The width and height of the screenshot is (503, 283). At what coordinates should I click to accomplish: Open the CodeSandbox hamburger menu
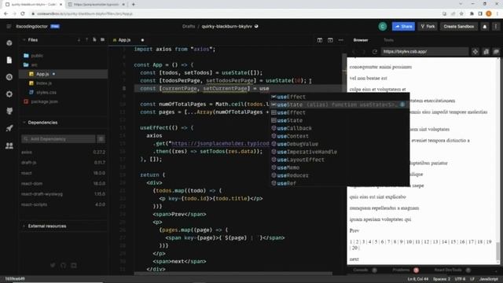tap(9, 26)
